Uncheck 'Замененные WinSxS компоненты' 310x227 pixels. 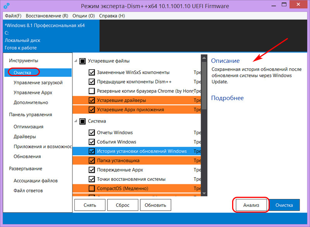[91, 73]
